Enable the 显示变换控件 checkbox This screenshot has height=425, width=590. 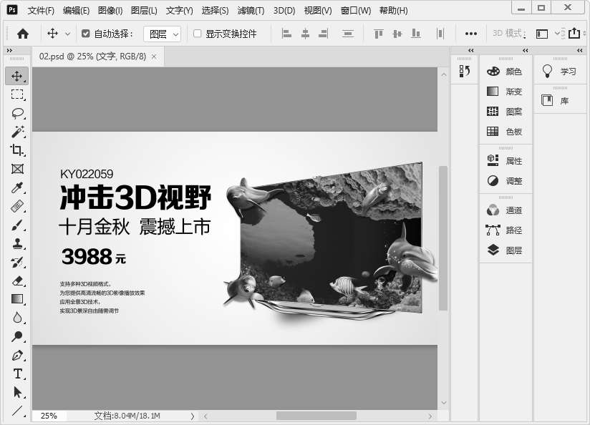pos(198,34)
